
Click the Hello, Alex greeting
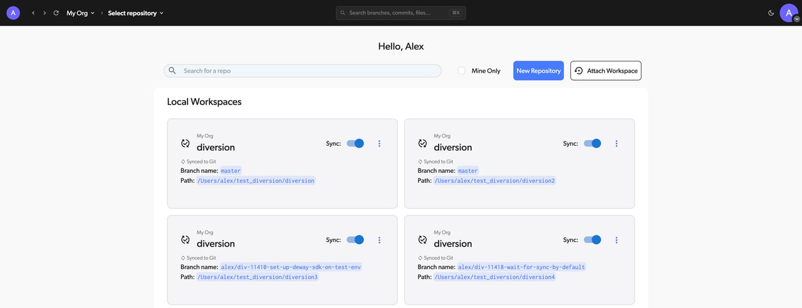[401, 46]
